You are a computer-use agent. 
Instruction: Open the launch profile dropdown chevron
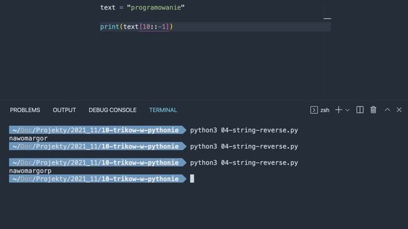pos(347,110)
